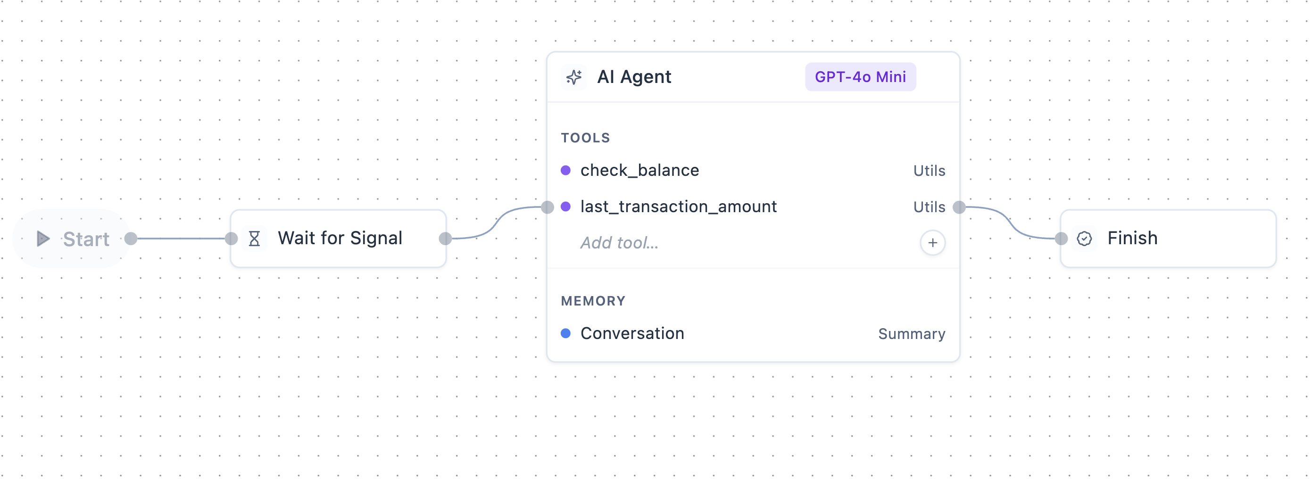This screenshot has height=479, width=1312.
Task: Select the MEMORY section header
Action: tap(593, 301)
